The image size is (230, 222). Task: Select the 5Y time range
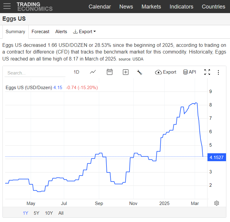click(37, 213)
